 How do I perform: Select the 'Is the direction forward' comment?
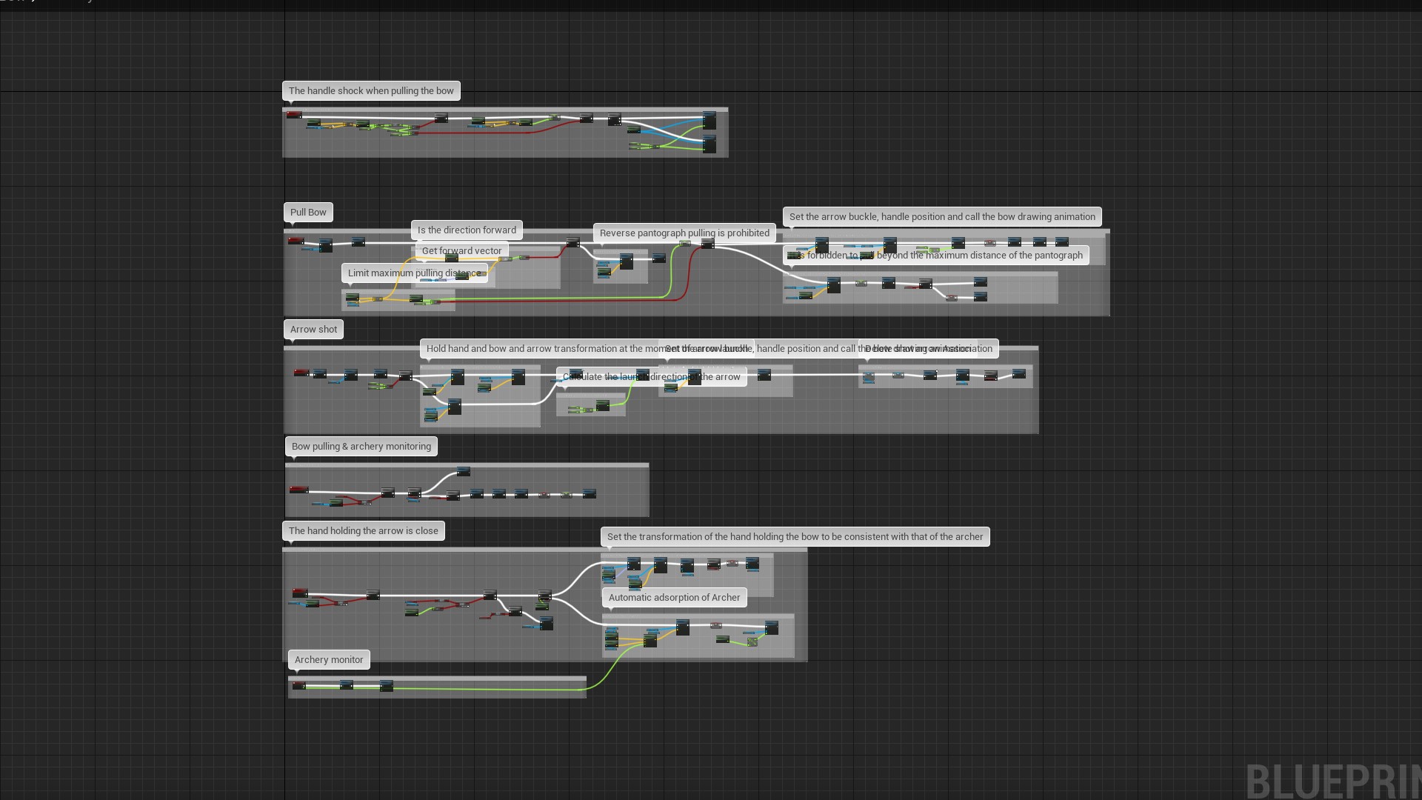(467, 230)
